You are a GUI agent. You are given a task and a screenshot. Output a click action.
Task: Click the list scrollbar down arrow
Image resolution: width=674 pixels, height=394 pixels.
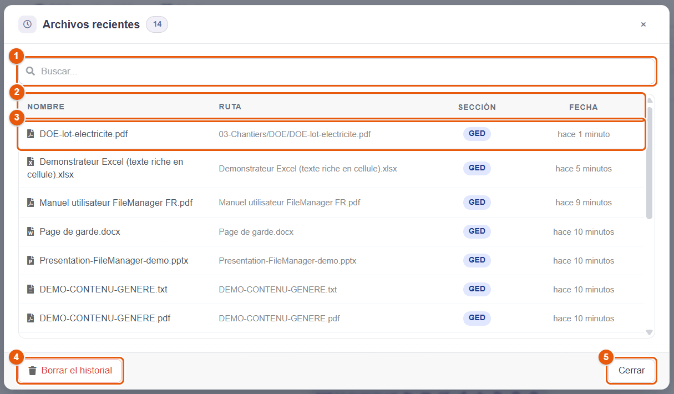[x=650, y=332]
